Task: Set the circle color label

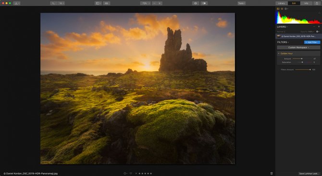Action: coord(125,174)
